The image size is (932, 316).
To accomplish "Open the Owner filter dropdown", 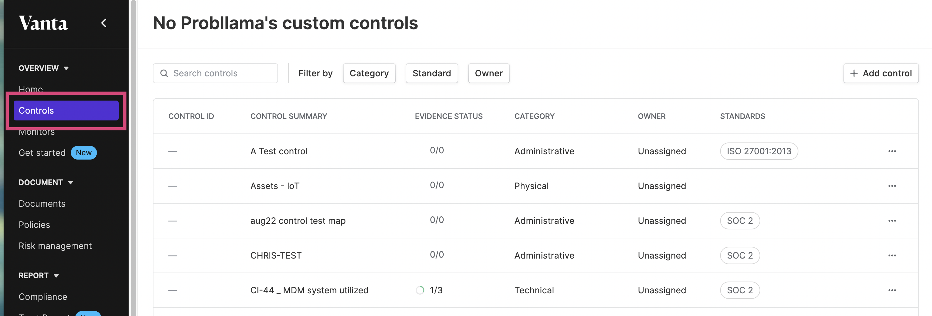I will [488, 73].
